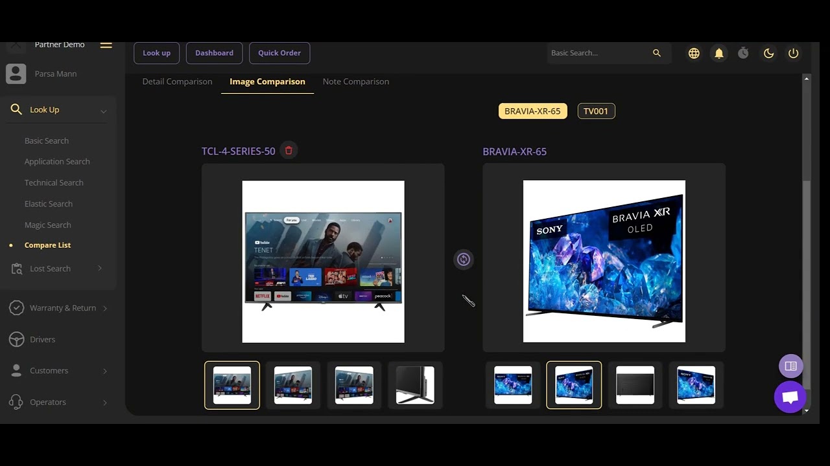Open Magic Search in sidebar

pyautogui.click(x=48, y=225)
